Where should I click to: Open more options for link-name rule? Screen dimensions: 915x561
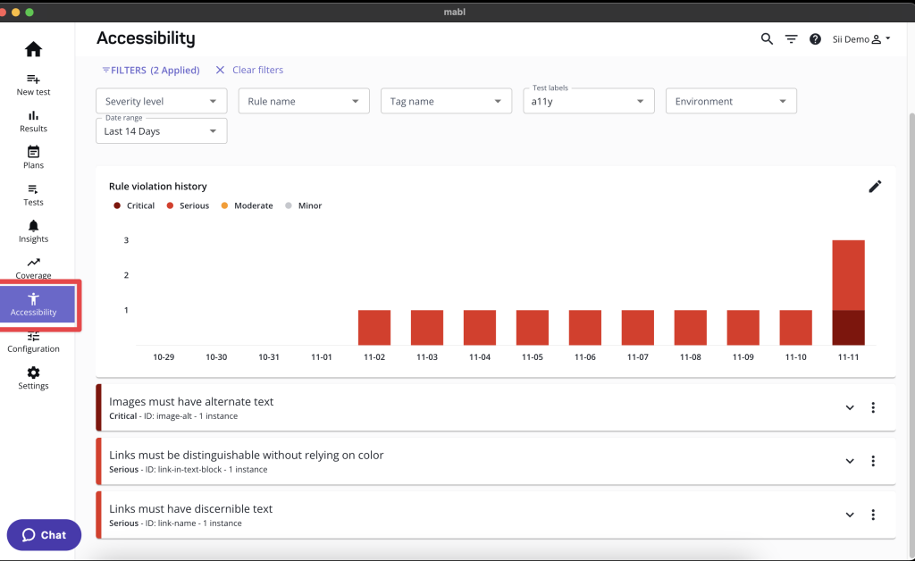click(873, 515)
